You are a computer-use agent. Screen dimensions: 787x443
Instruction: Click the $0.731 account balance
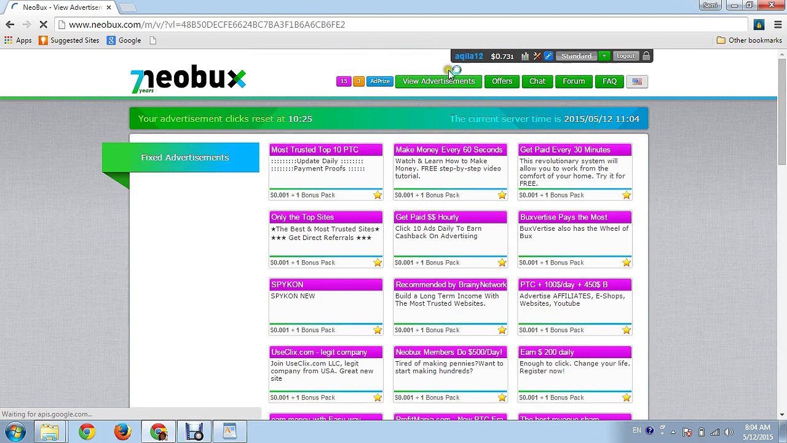click(502, 56)
